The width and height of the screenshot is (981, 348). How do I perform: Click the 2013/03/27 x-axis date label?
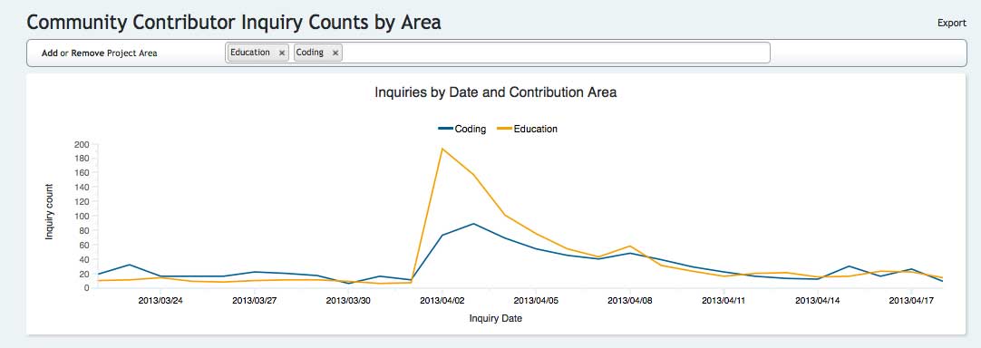pos(254,301)
